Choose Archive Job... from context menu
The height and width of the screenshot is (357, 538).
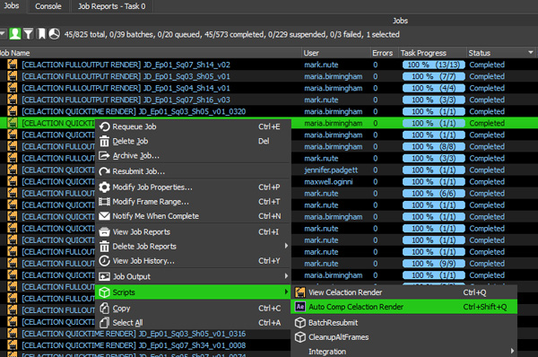(193, 156)
